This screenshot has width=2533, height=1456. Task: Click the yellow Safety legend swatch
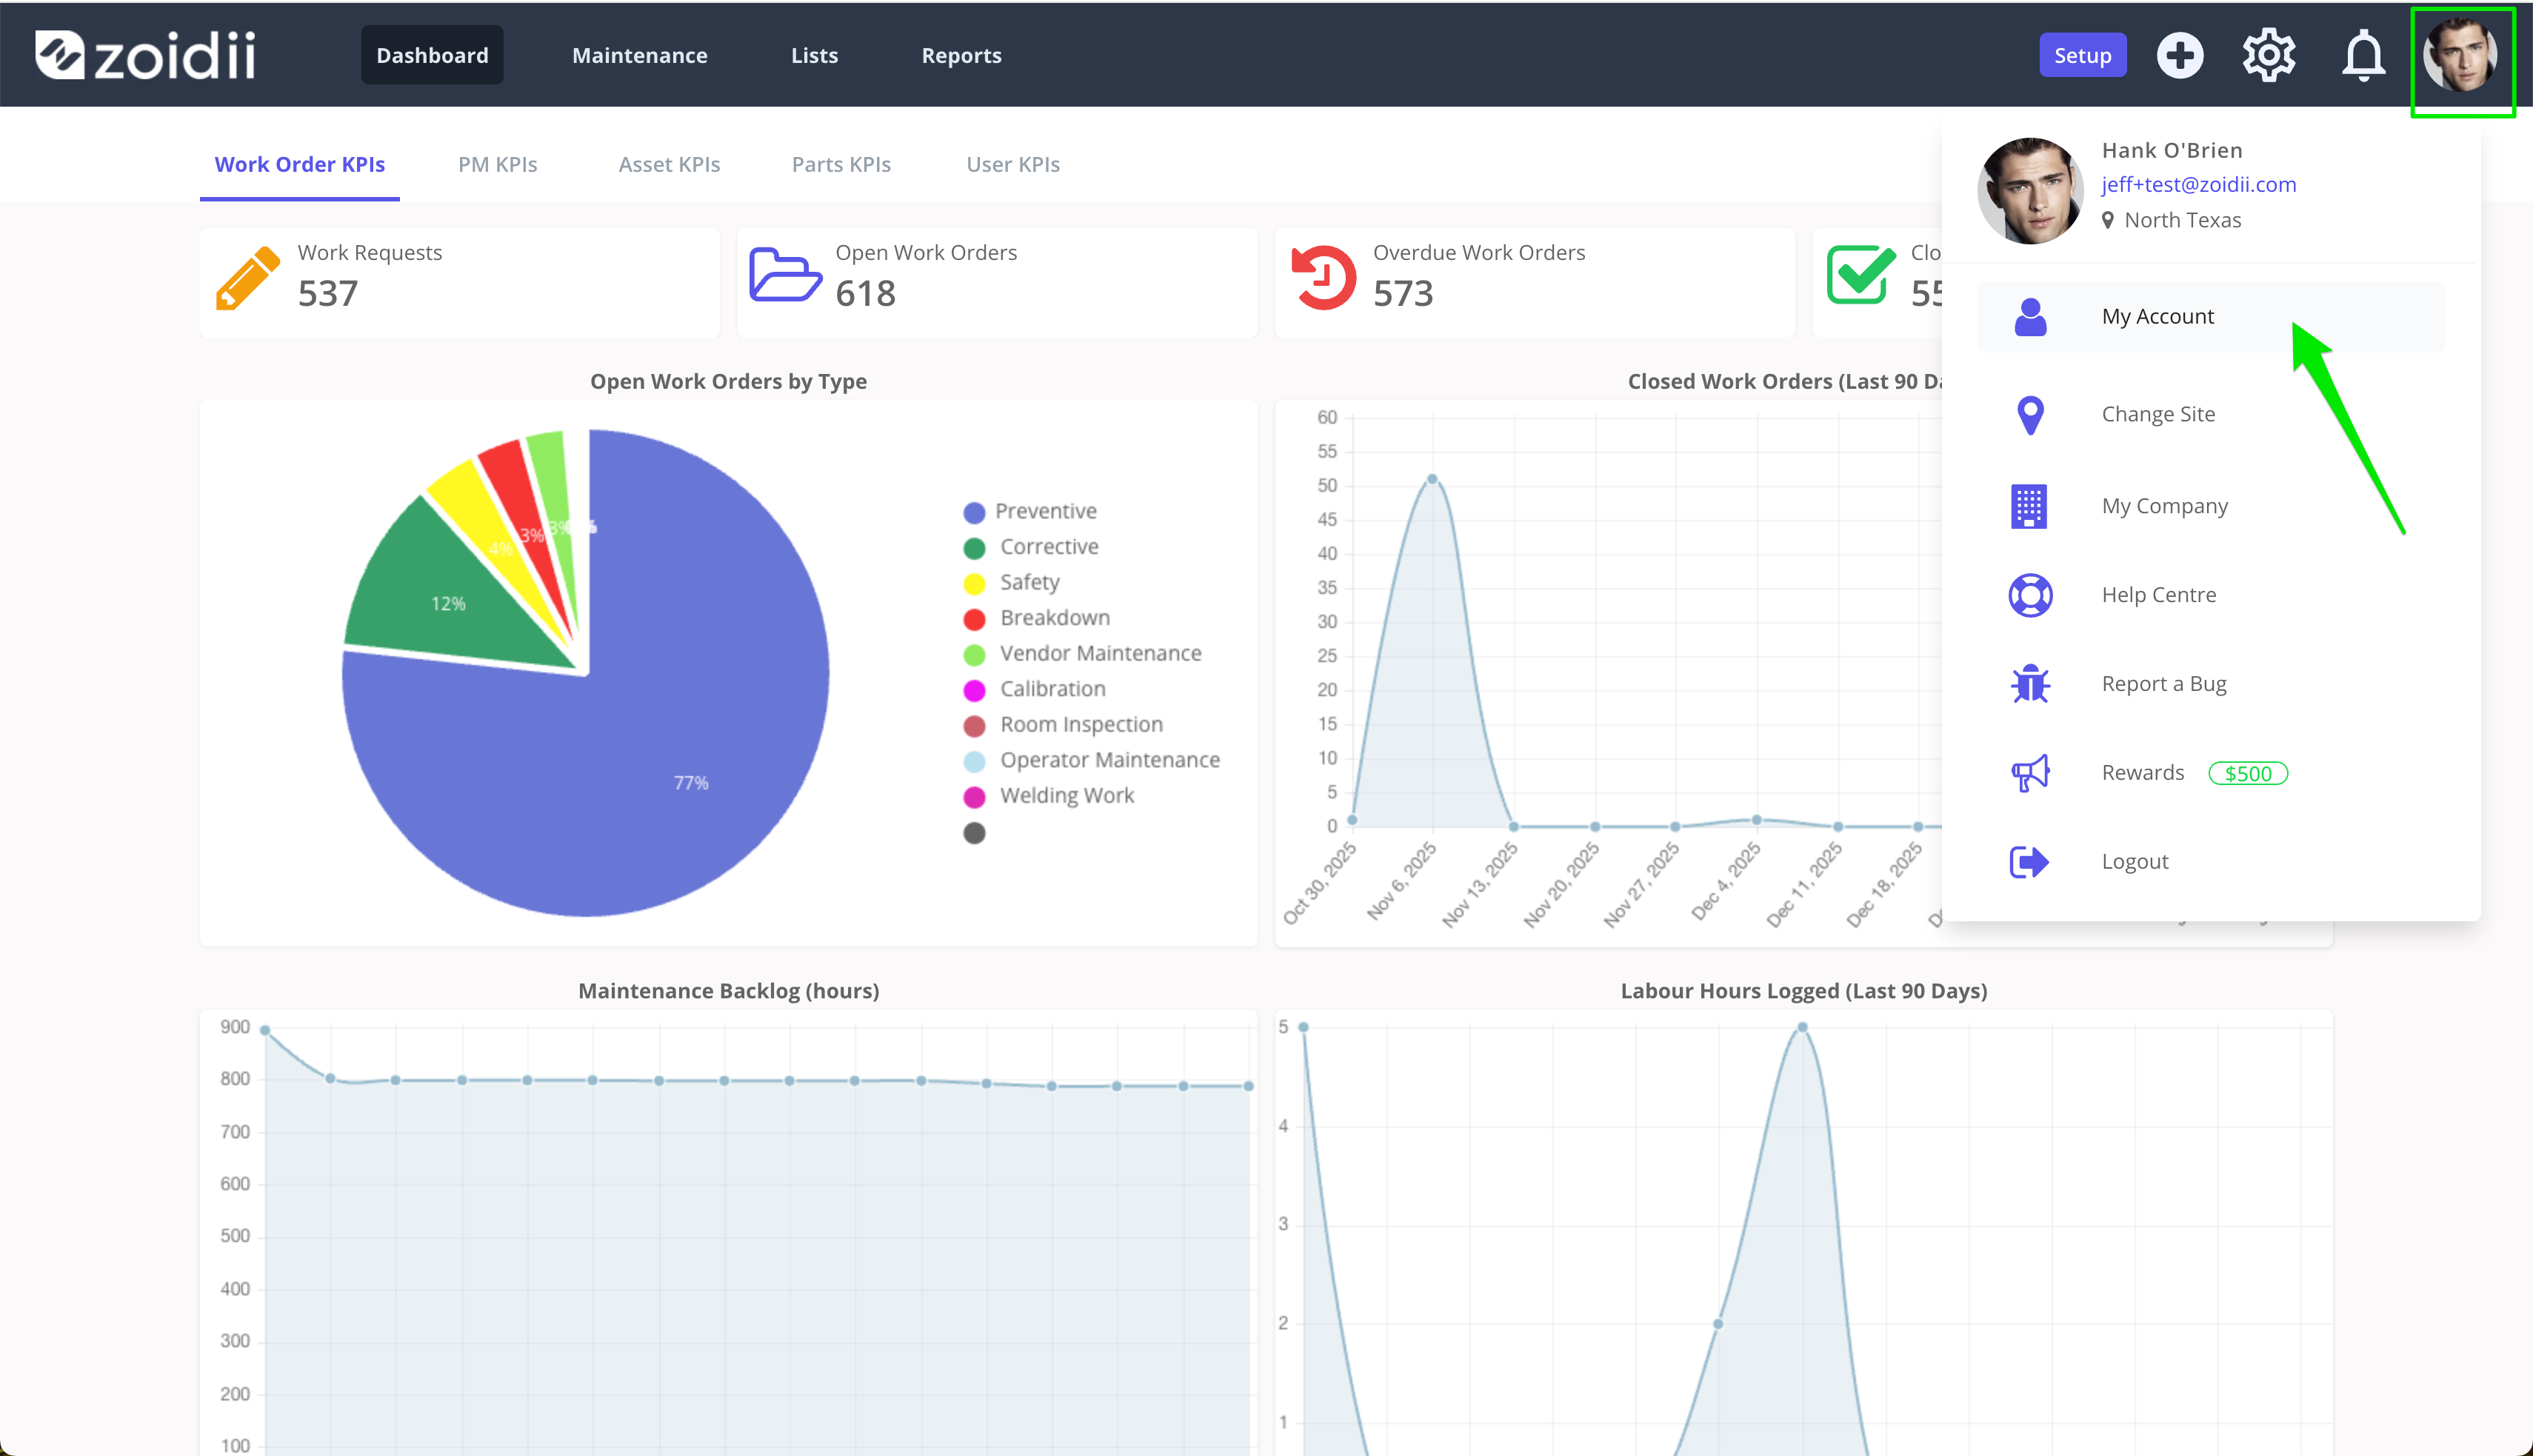[x=974, y=584]
